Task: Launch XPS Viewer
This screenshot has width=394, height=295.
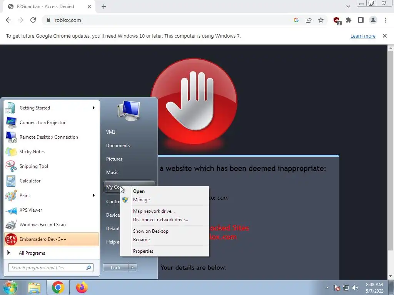Action: click(x=52, y=210)
